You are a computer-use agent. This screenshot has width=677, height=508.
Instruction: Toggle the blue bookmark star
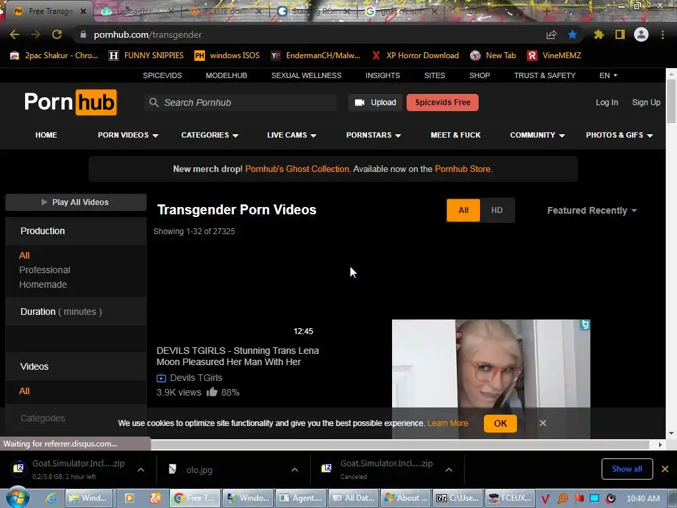pyautogui.click(x=573, y=34)
